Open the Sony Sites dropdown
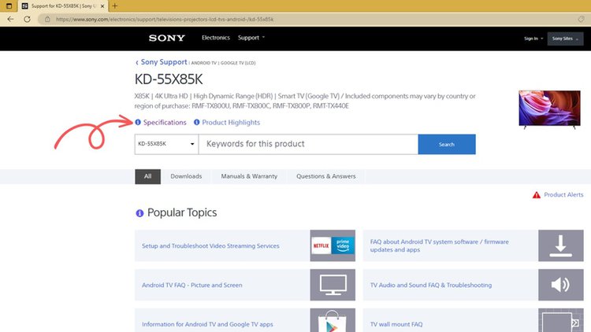 click(x=565, y=39)
